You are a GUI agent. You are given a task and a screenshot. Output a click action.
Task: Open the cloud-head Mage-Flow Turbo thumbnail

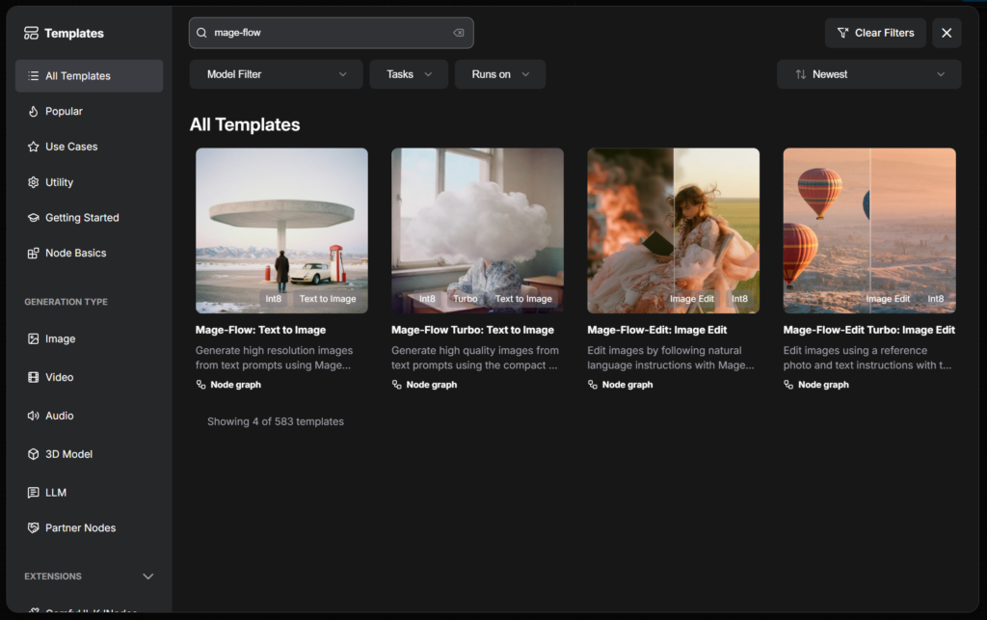point(477,230)
